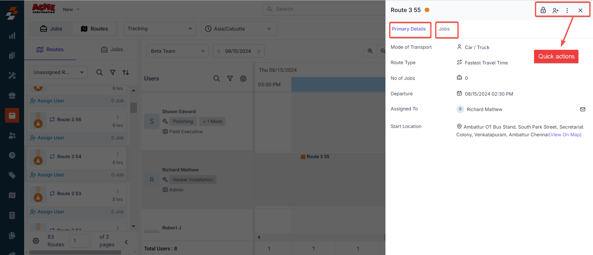Click the View On Map link
Screen dimensions: 593x255
(x=565, y=135)
